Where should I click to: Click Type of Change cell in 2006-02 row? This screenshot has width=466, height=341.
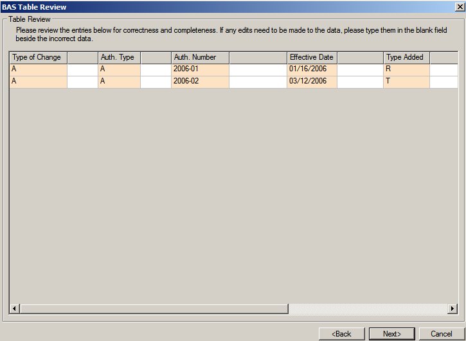pos(39,82)
